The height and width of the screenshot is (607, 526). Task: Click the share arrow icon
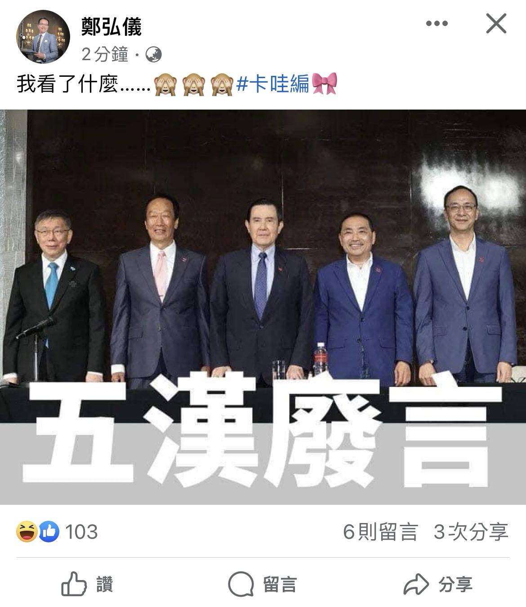tap(416, 584)
